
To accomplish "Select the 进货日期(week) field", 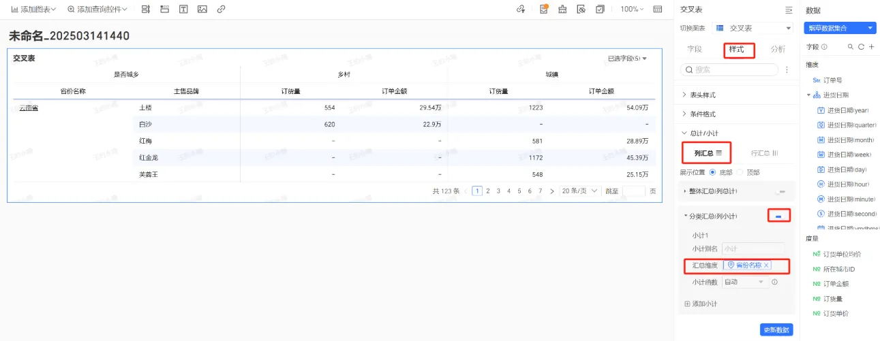I will pyautogui.click(x=844, y=155).
